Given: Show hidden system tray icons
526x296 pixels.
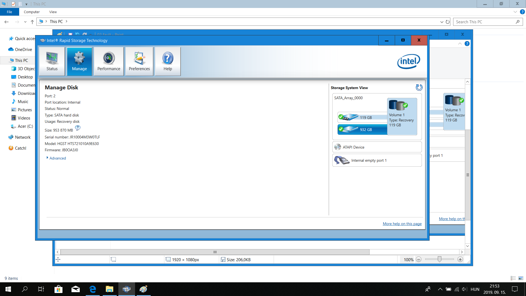Looking at the screenshot, I should point(440,289).
